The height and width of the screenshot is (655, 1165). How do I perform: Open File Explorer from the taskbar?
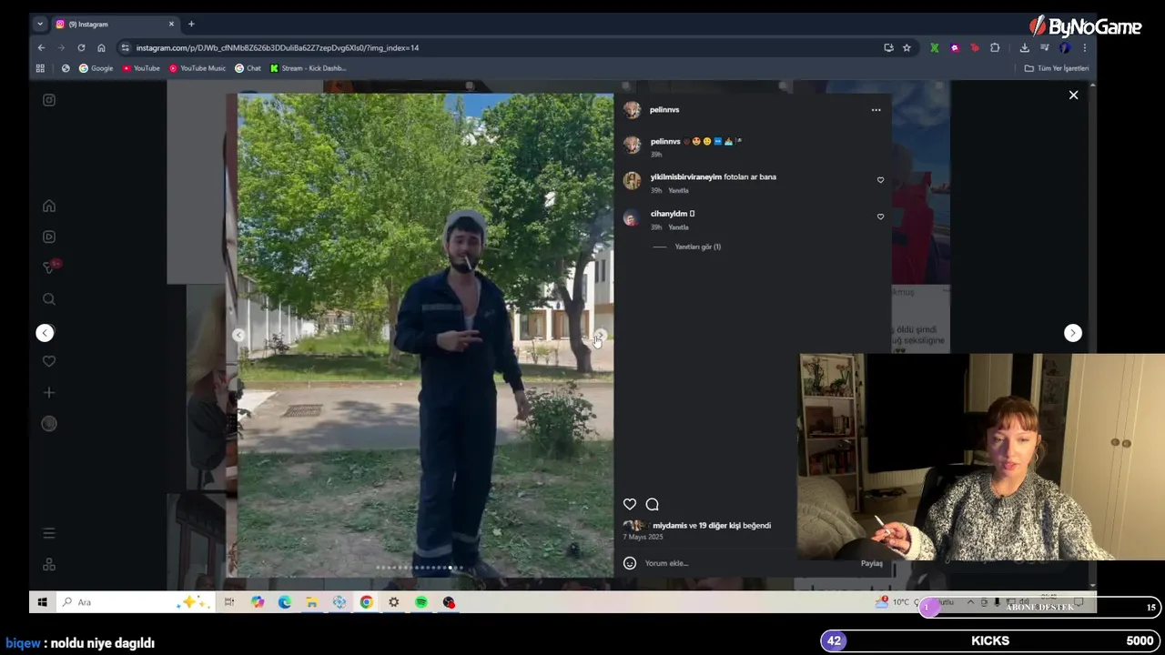[311, 602]
